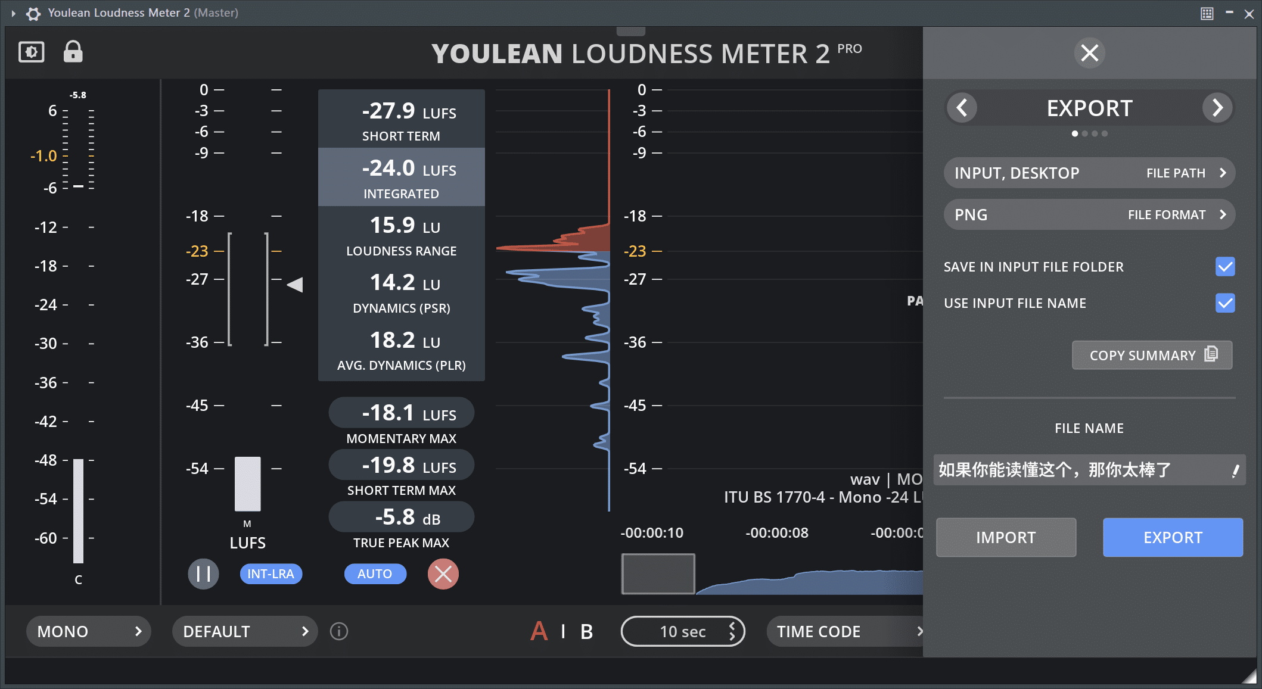This screenshot has height=689, width=1262.
Task: Click the -5.8 peak value above meter
Action: tap(78, 95)
